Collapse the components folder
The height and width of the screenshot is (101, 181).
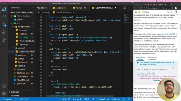pyautogui.click(x=22, y=27)
